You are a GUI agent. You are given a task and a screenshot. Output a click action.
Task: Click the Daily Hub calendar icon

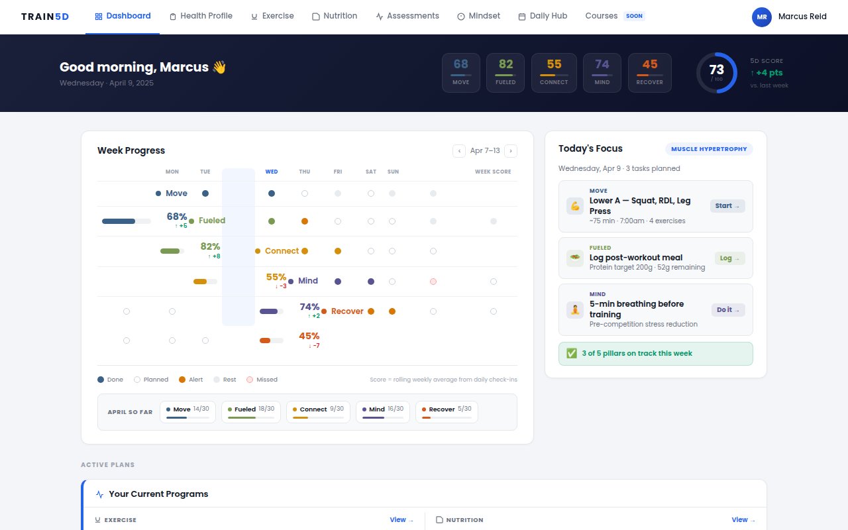click(522, 17)
